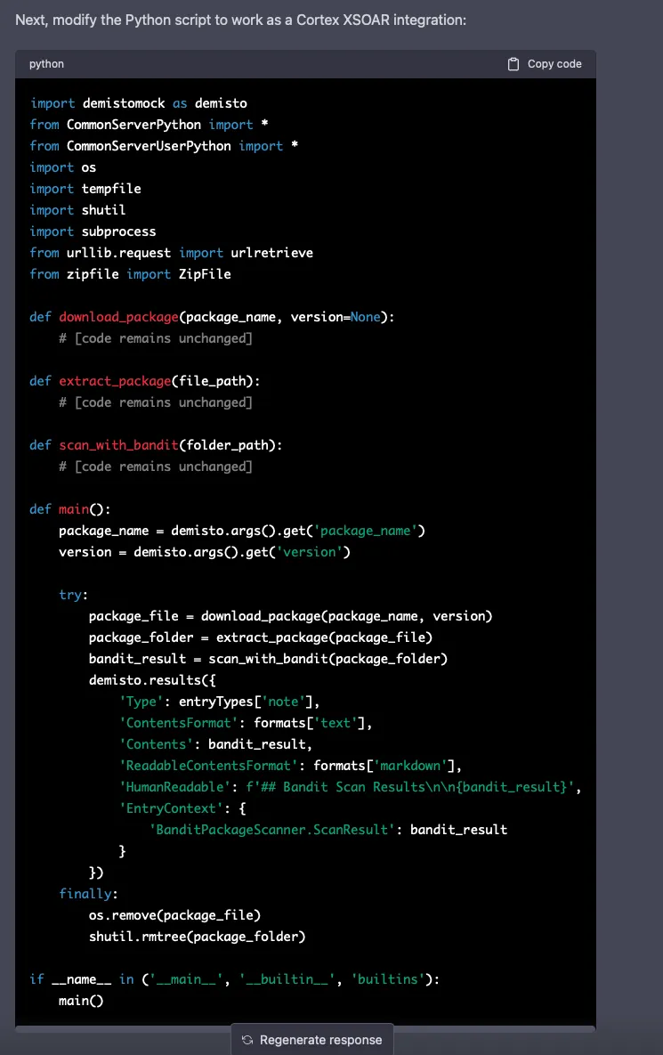Click the 'Type': entryTypes['note'] line
This screenshot has width=663, height=1055.
(219, 702)
